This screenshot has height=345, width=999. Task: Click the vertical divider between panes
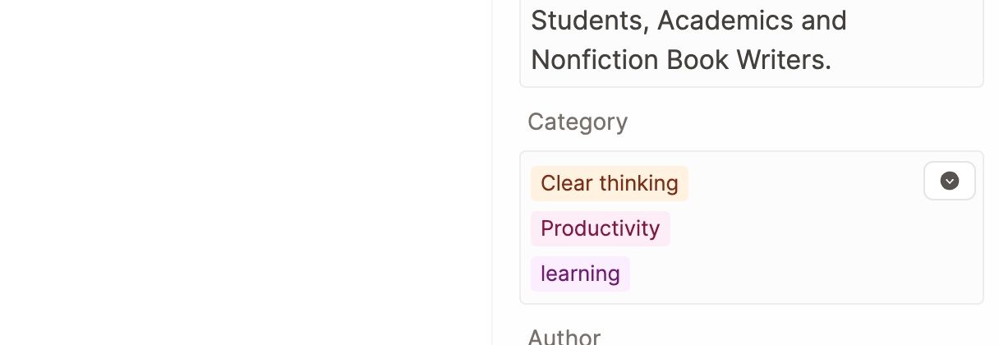(492, 172)
